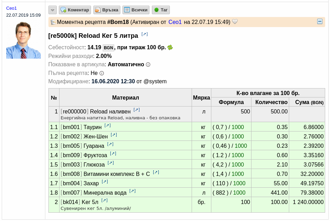This screenshot has width=330, height=221.
Task: Open the Reload наливен external link icon
Action: coord(137,110)
